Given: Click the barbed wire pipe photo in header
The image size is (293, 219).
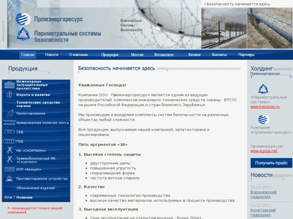Looking at the screenshot, I should click(270, 28).
